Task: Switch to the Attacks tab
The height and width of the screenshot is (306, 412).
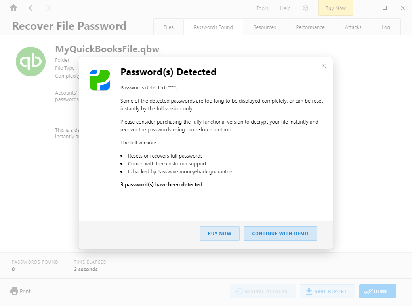Action: point(353,27)
